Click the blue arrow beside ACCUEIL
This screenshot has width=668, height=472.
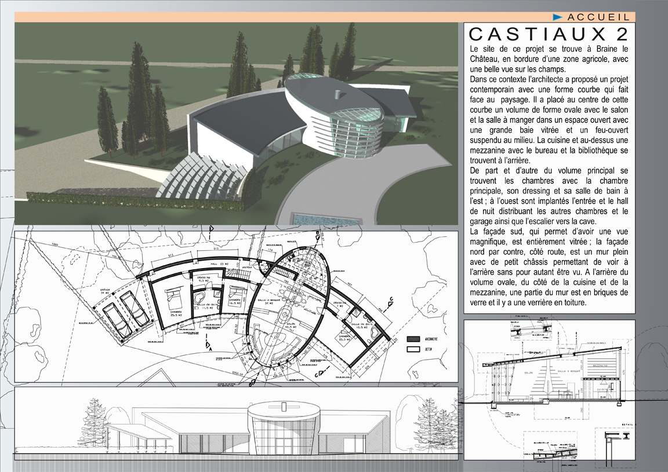558,17
